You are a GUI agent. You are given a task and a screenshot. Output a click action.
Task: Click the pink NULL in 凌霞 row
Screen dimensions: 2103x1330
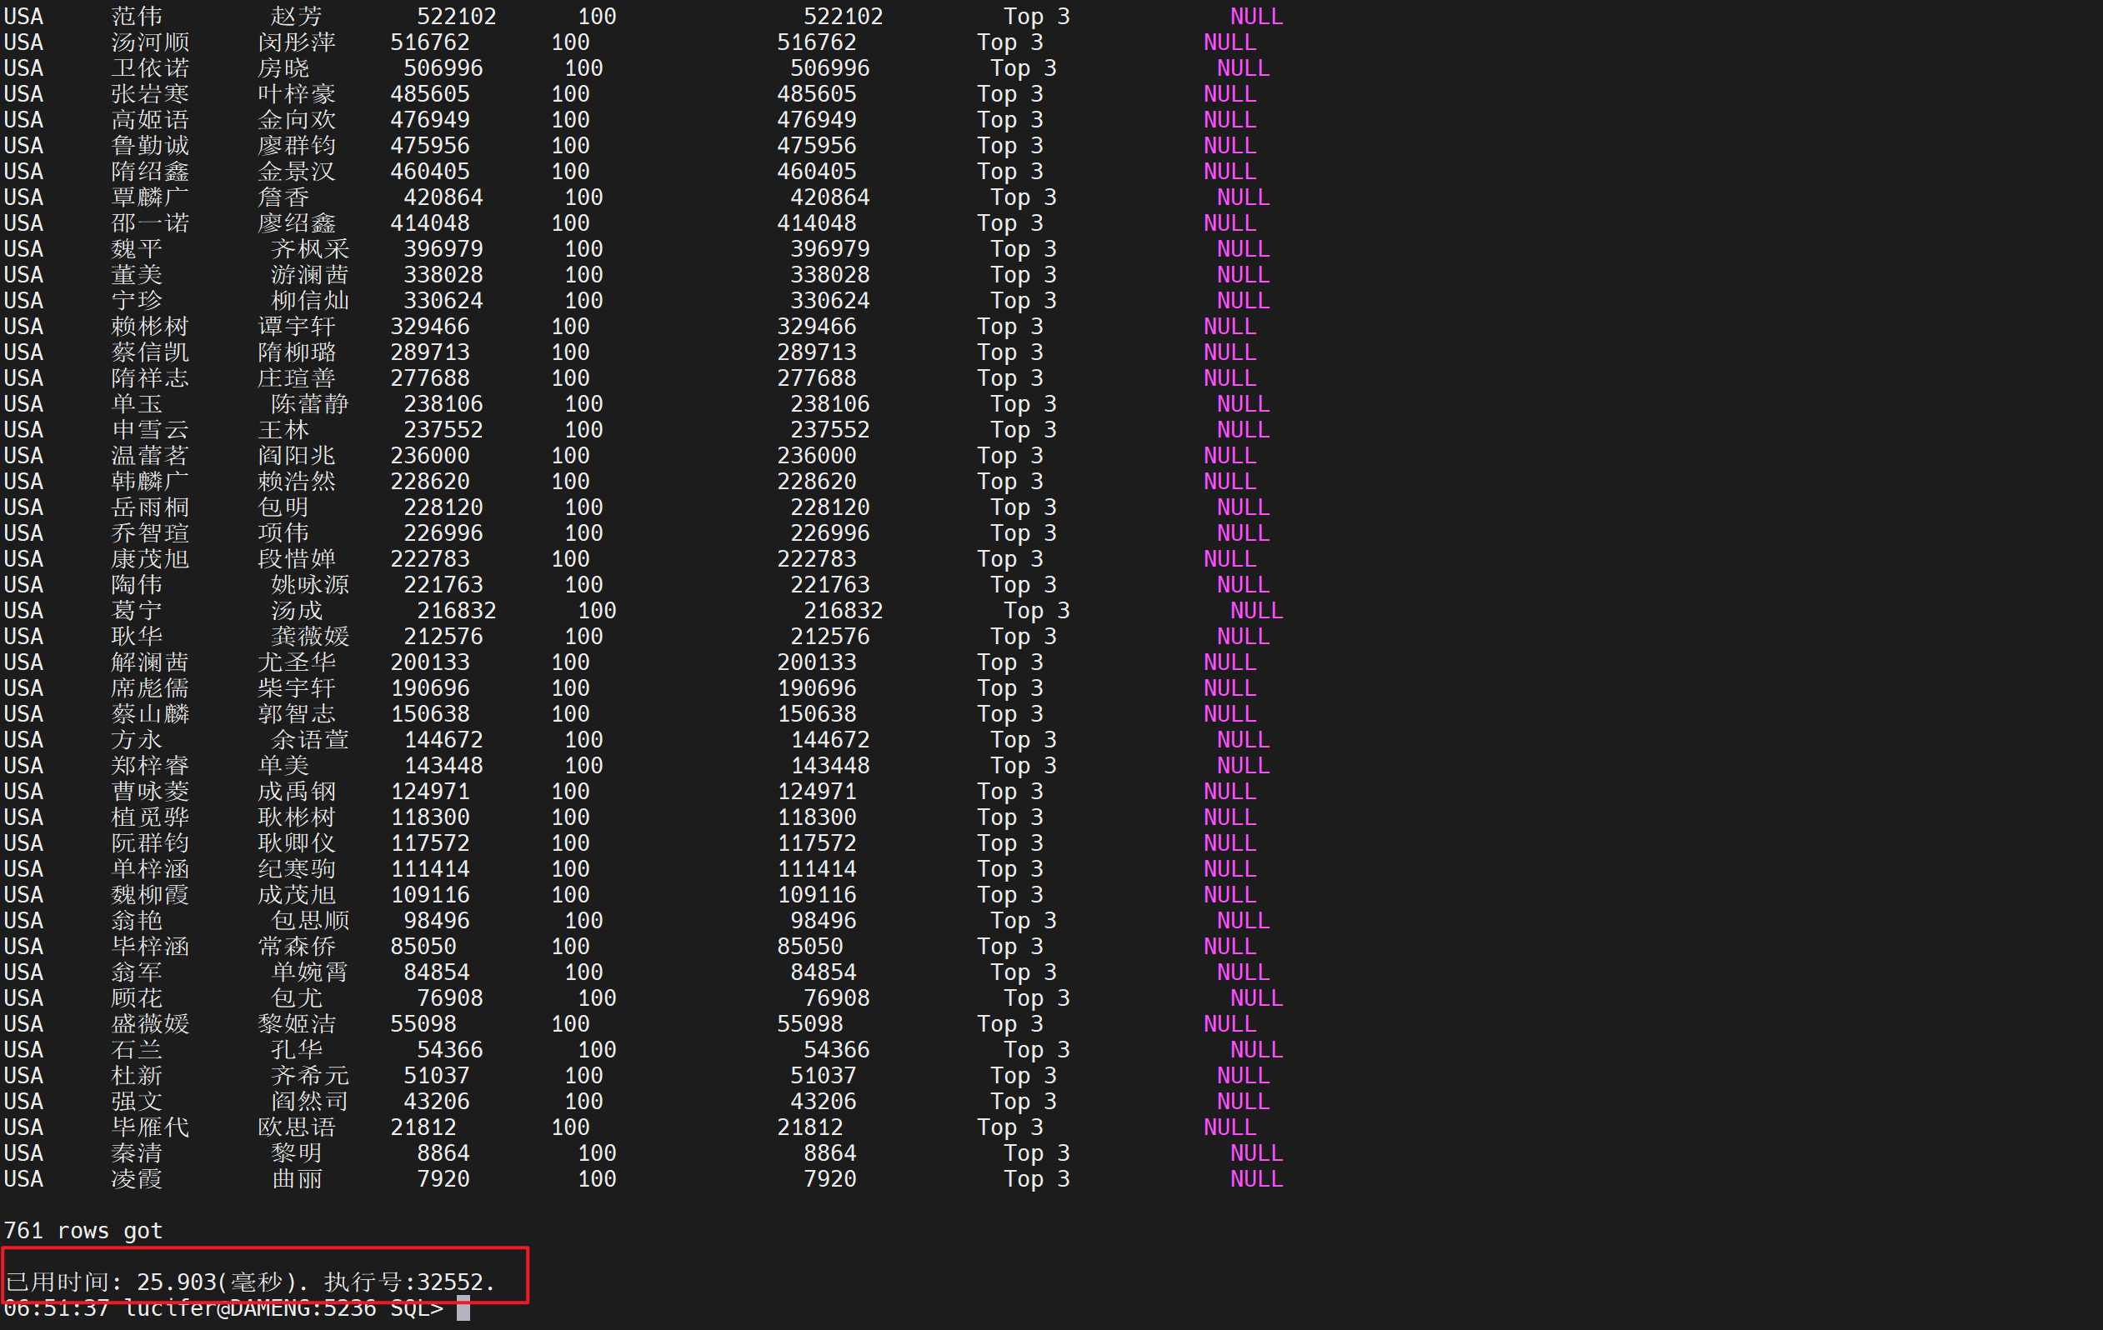coord(1256,1179)
